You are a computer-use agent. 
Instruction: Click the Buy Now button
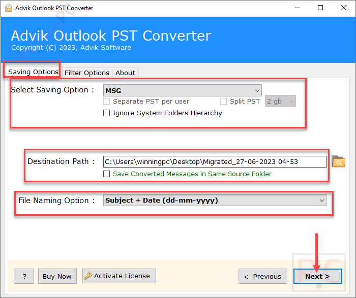[57, 276]
